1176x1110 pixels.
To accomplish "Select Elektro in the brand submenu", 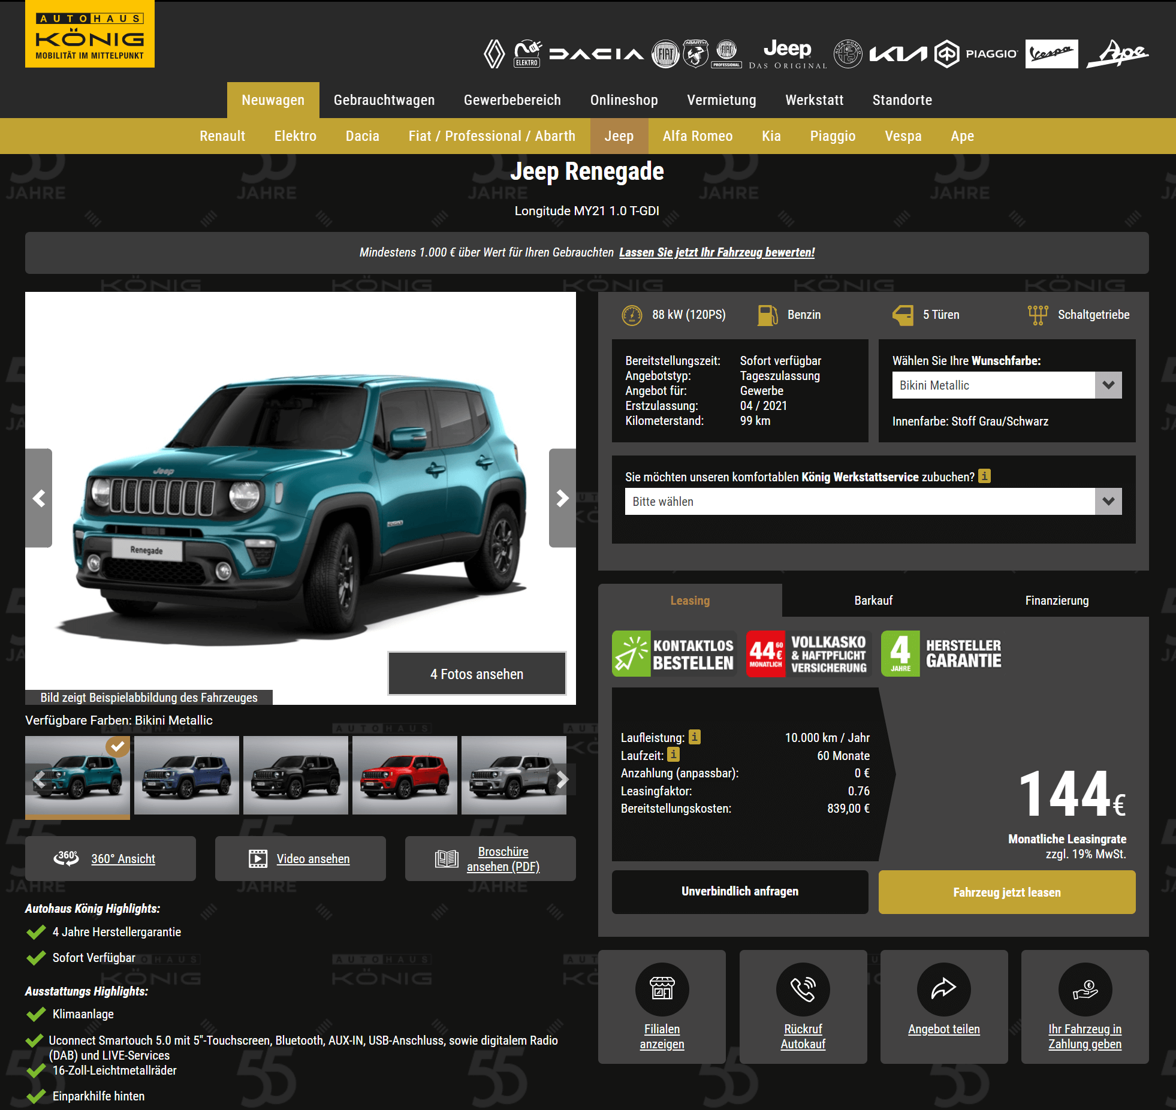I will pos(295,136).
